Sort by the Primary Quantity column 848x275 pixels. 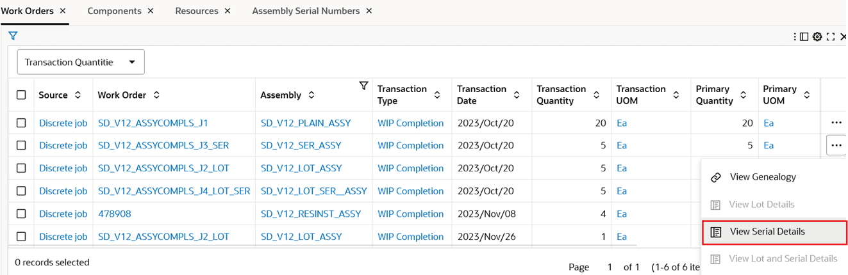click(x=743, y=95)
